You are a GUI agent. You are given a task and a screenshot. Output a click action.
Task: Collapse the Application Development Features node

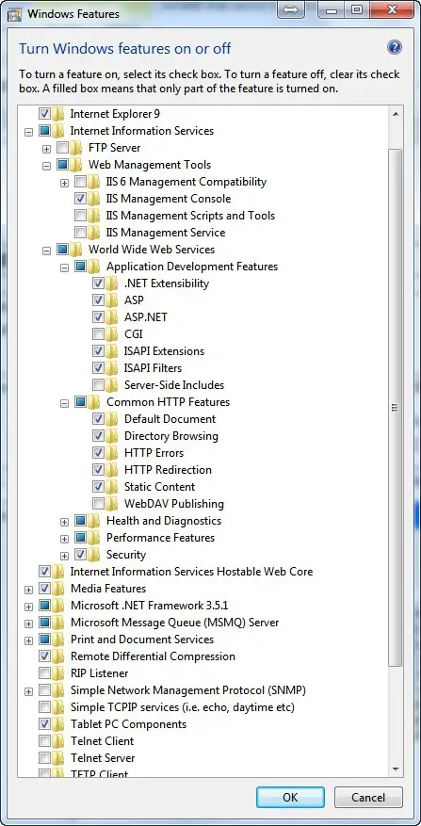(x=64, y=267)
